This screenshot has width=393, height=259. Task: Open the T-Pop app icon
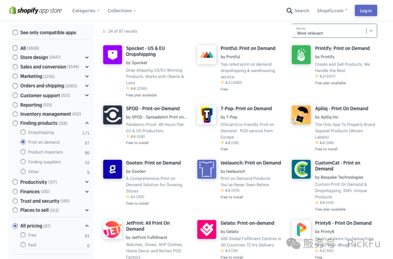click(207, 115)
